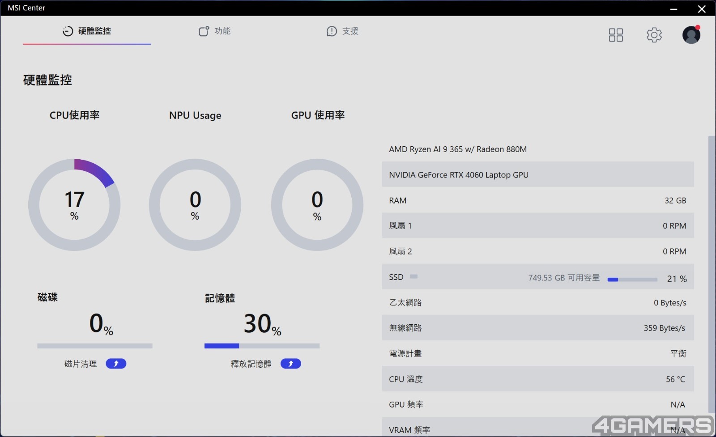The image size is (716, 437).
Task: Click the 0 Bytes/s Ethernet value
Action: (670, 302)
